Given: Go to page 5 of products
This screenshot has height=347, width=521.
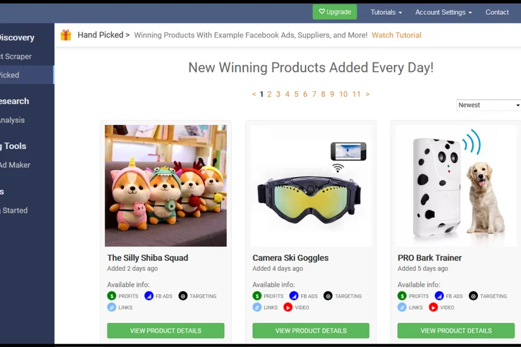Looking at the screenshot, I should (x=296, y=94).
